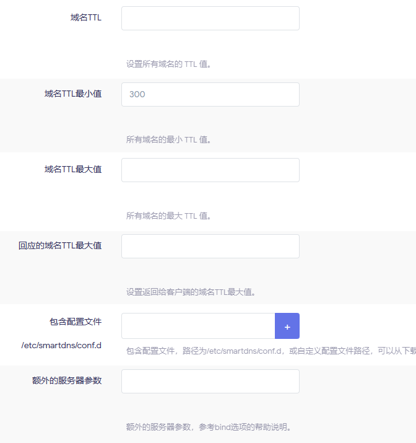
Task: Click the hint 所有域名的最大 TTL 值。
Action: (x=169, y=216)
